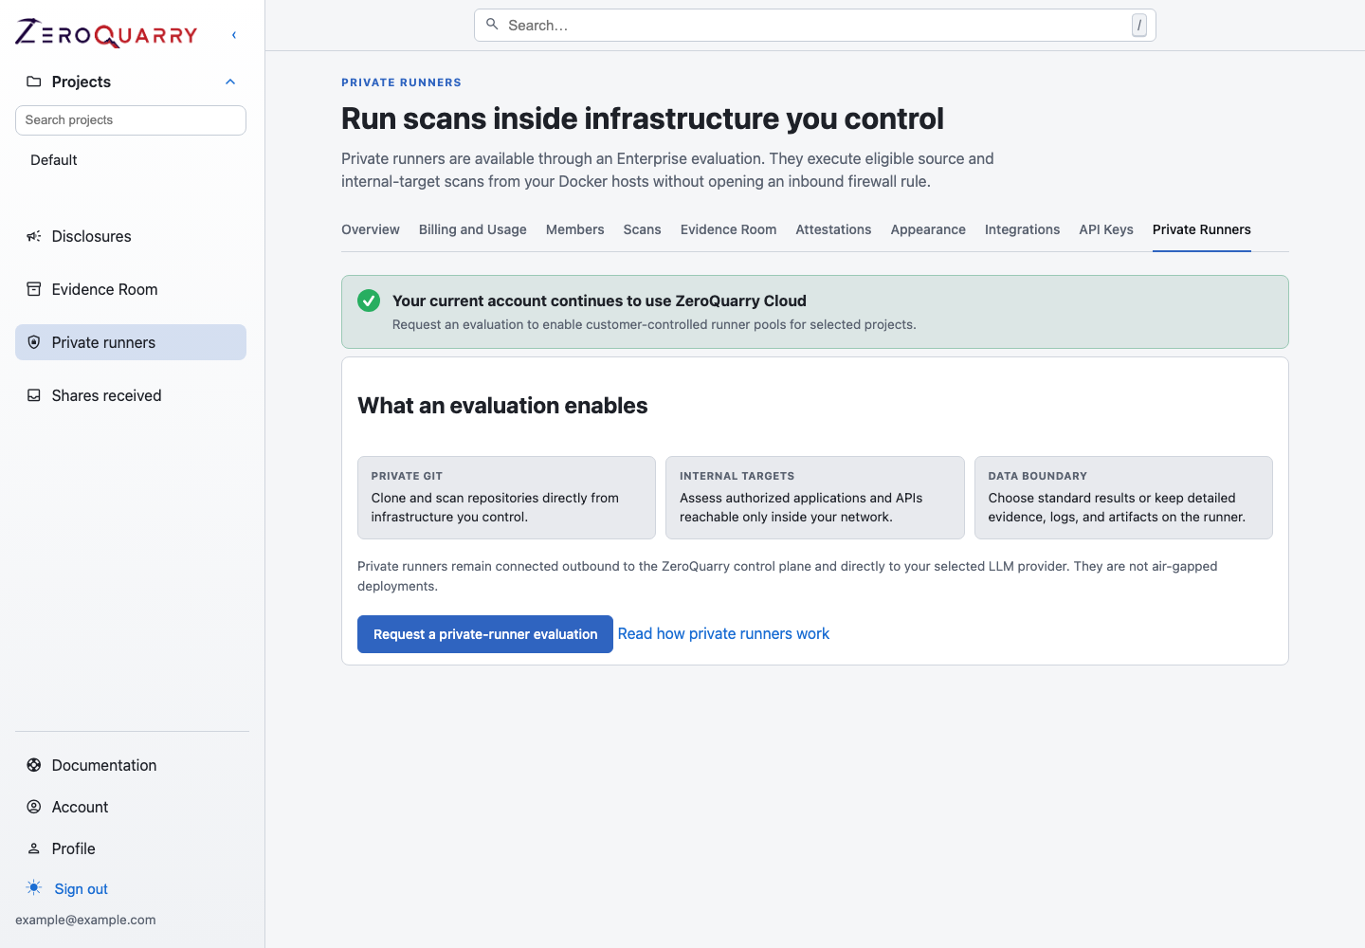Click the ZeroQuarry Cloud notice title

pos(599,301)
